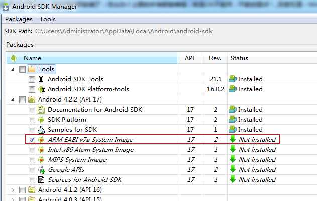Click the Tools folder icon

pyautogui.click(x=32, y=69)
